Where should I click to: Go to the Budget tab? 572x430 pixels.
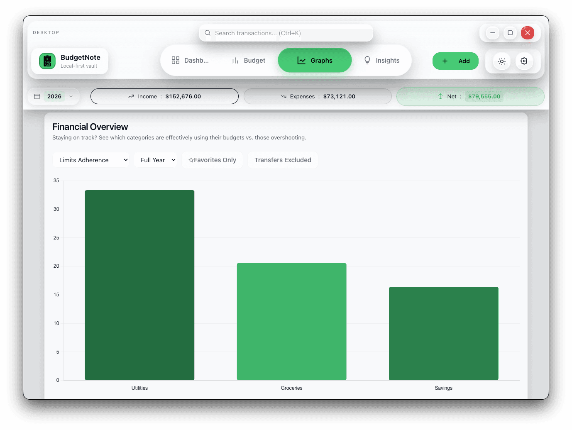click(249, 61)
